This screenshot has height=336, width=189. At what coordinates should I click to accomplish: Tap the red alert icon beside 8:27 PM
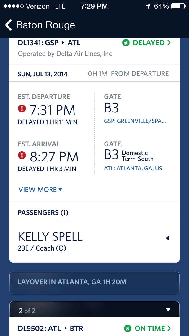(22, 155)
